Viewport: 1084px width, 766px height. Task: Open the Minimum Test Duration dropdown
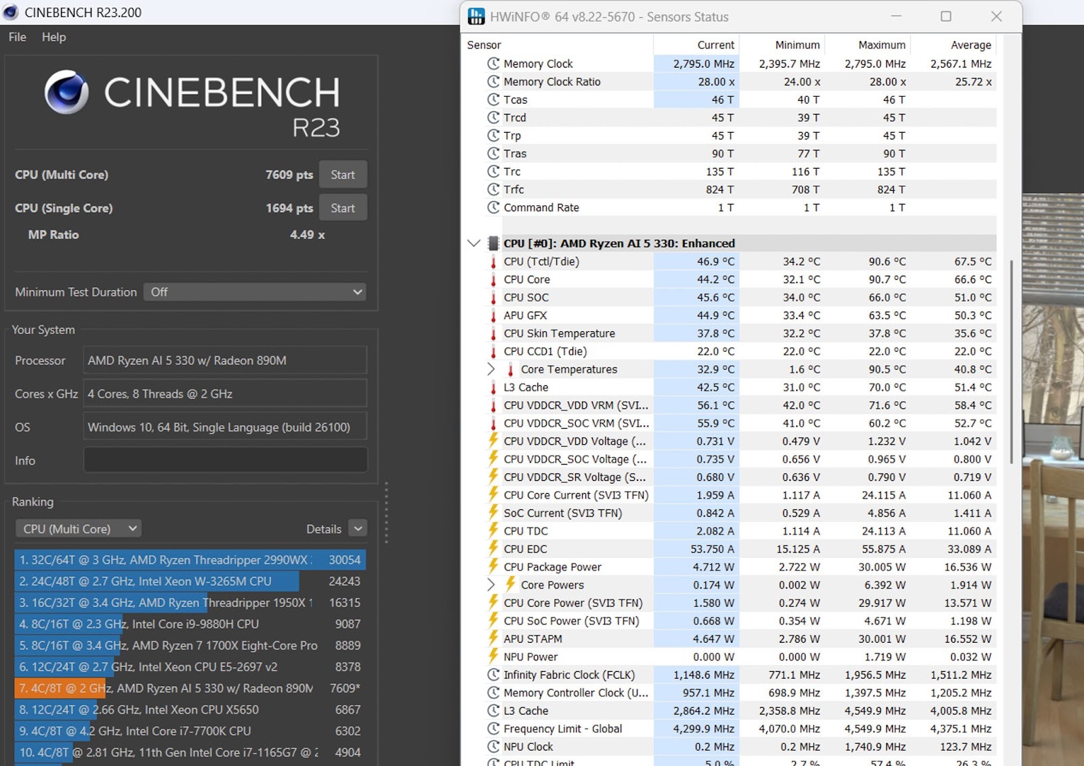point(255,292)
